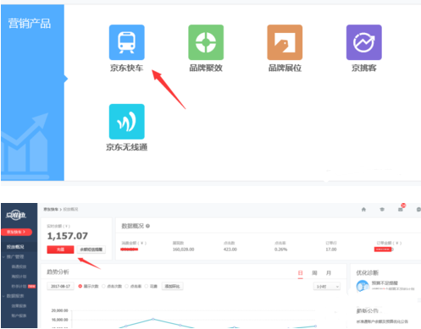Open the 1小时 interval dropdown
Viewport: 421px width, 329px height.
tap(327, 287)
